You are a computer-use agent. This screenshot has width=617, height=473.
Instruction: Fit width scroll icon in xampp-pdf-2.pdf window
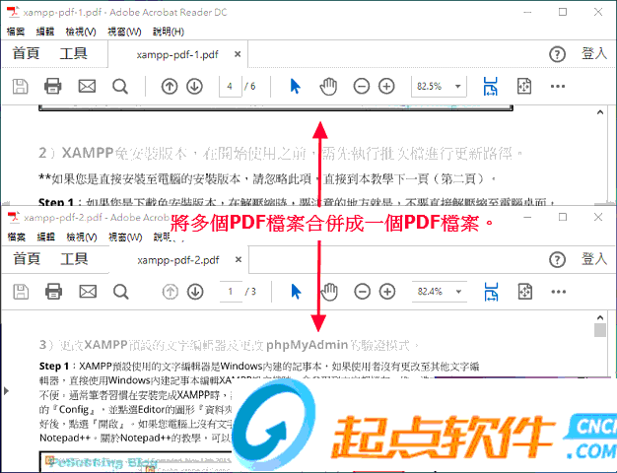click(491, 292)
